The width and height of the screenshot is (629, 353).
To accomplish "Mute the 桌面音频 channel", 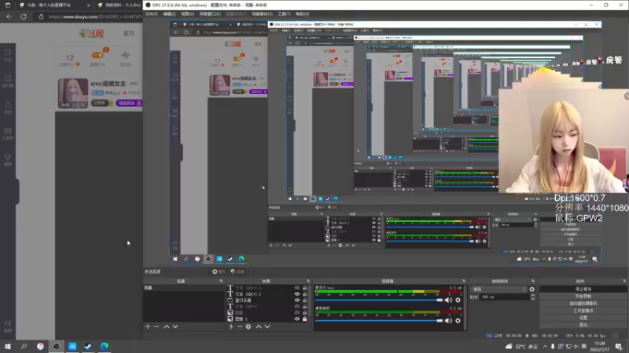I will coord(448,321).
